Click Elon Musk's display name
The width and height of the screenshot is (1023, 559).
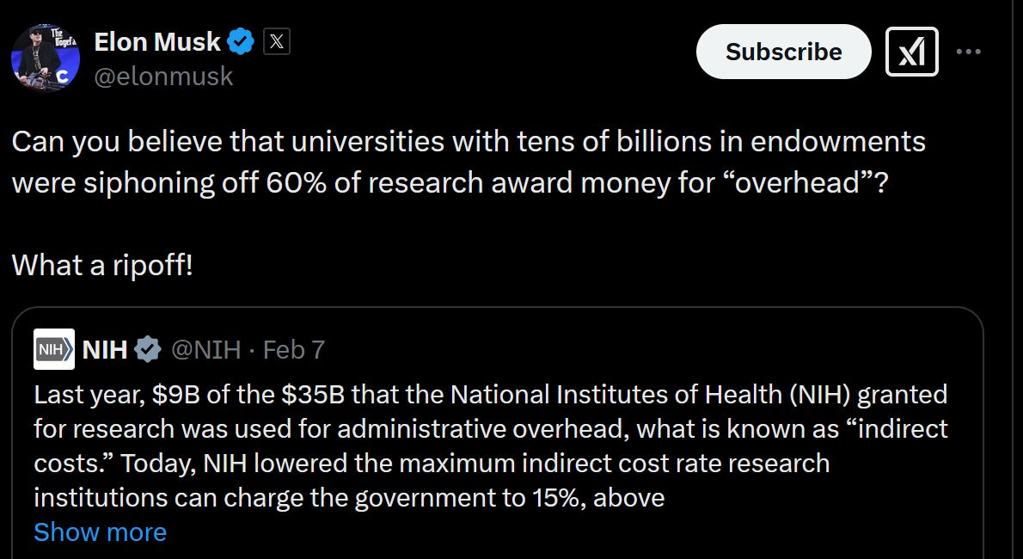click(159, 40)
